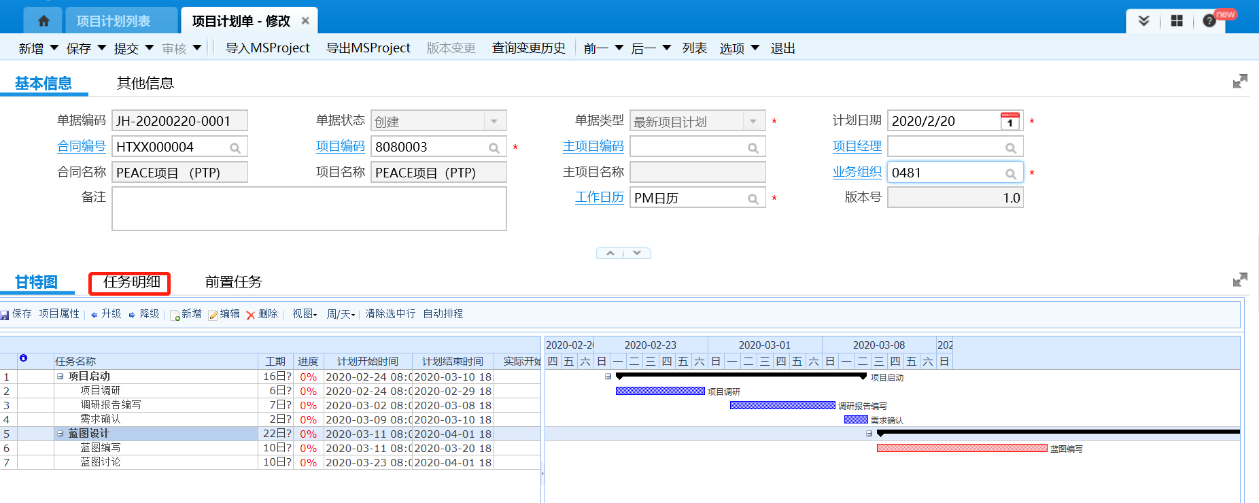1259x503 pixels.
Task: Click 清除选中行
Action: click(x=390, y=314)
